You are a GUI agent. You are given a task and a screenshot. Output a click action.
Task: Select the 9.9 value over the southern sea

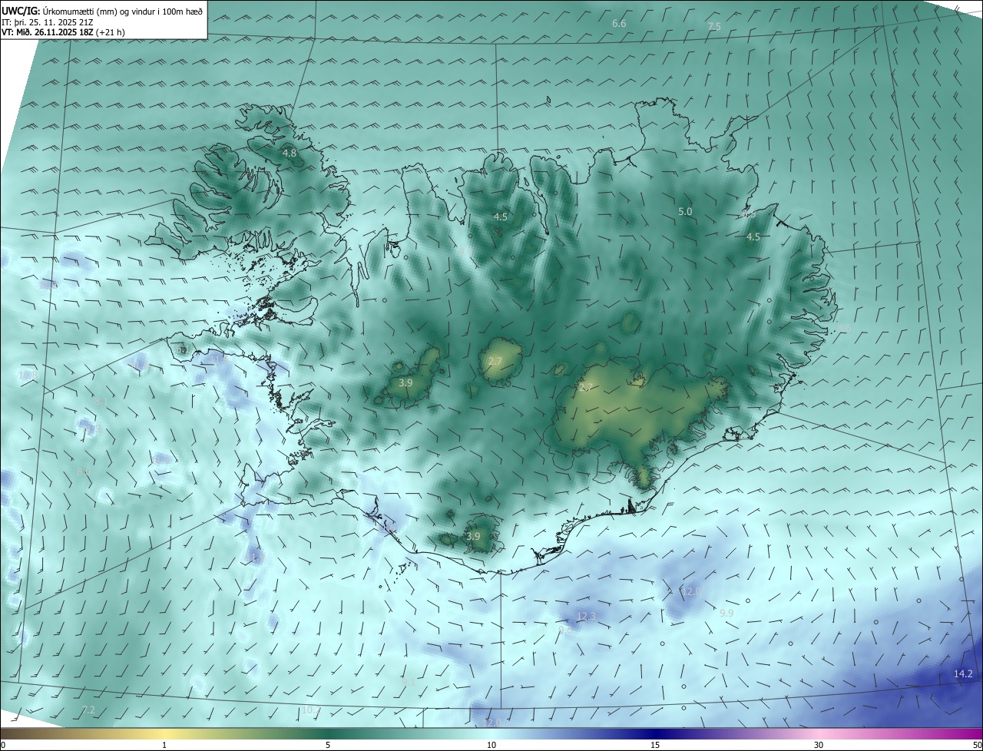pyautogui.click(x=726, y=613)
